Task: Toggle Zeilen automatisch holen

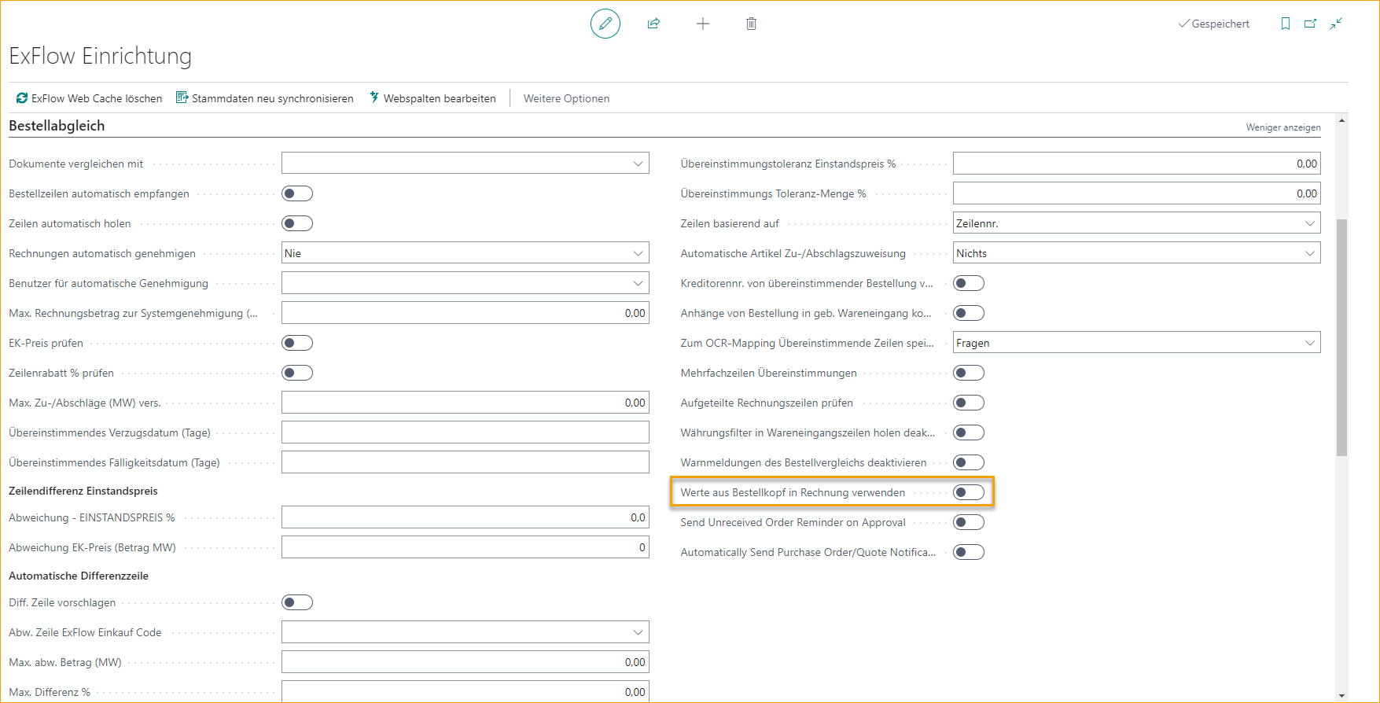Action: (297, 223)
